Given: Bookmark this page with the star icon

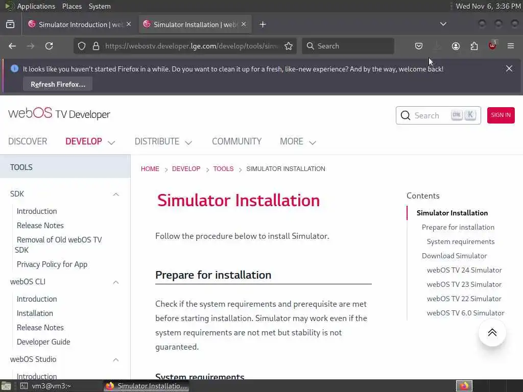Looking at the screenshot, I should (x=289, y=46).
